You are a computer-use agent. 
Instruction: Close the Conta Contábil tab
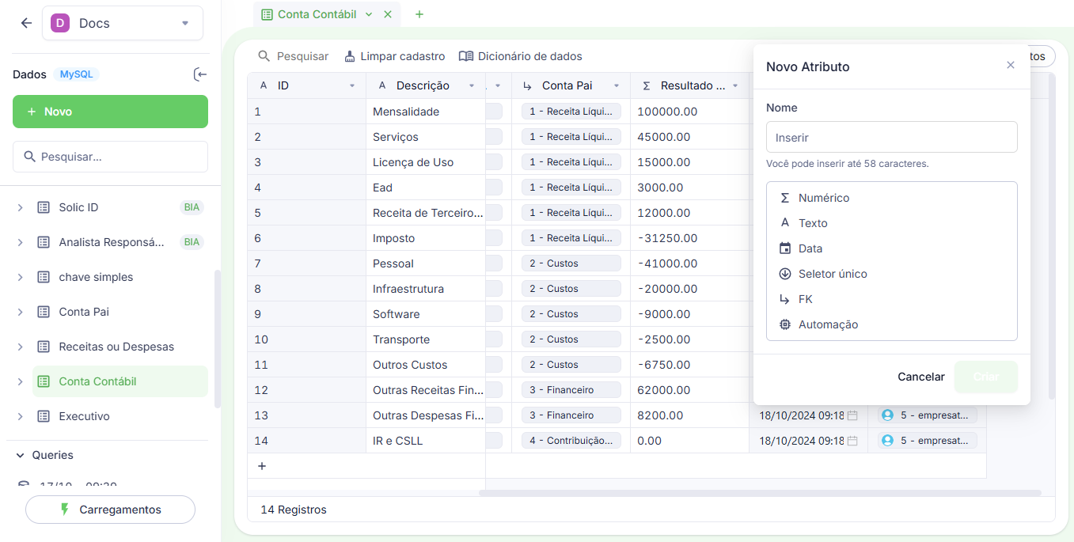(388, 14)
